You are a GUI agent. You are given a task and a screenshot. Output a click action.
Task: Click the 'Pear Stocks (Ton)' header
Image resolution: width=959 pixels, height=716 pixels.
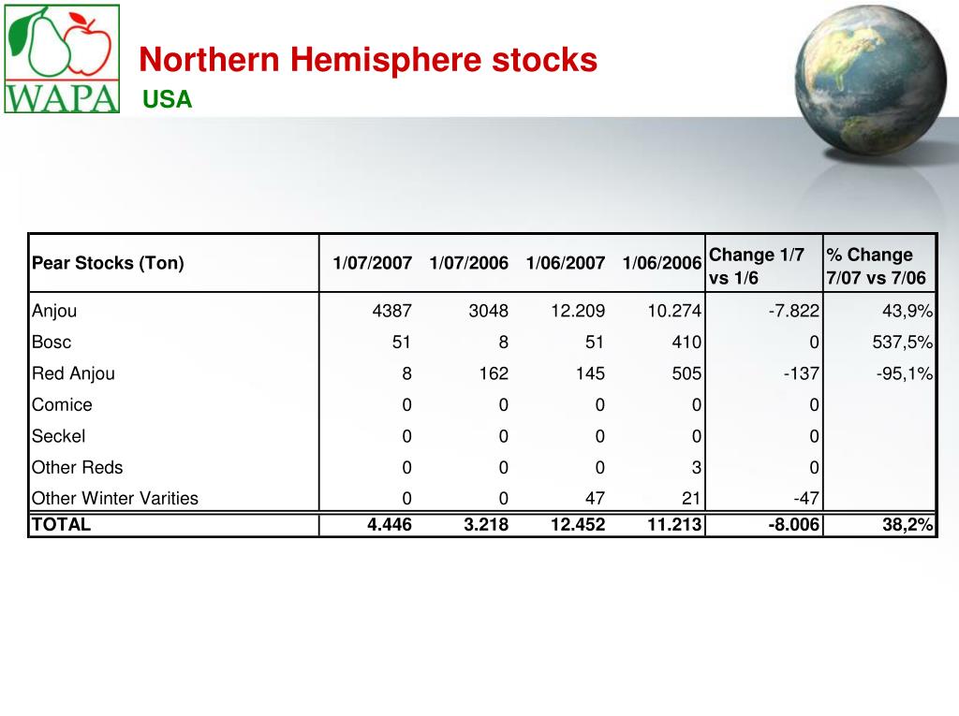(108, 263)
